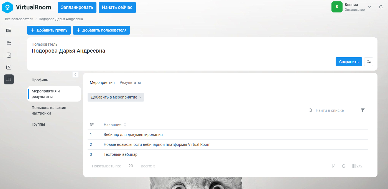
Task: Switch to the Мероприятия tab
Action: [102, 82]
